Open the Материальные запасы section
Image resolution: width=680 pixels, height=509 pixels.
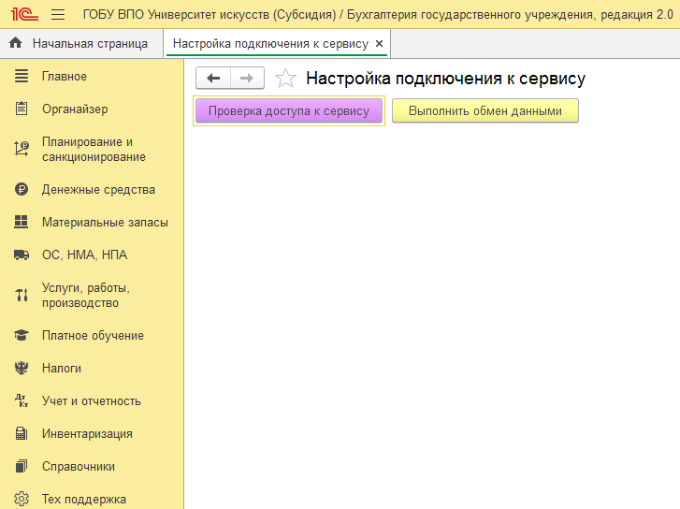[x=105, y=223]
